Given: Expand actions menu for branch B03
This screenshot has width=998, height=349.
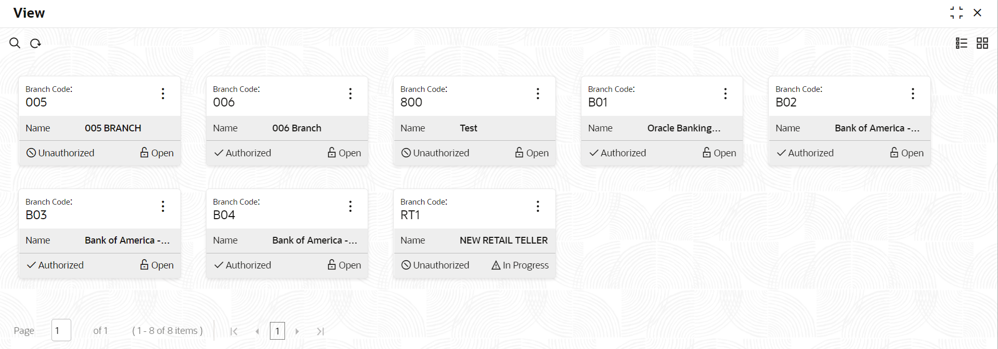Looking at the screenshot, I should pyautogui.click(x=163, y=206).
